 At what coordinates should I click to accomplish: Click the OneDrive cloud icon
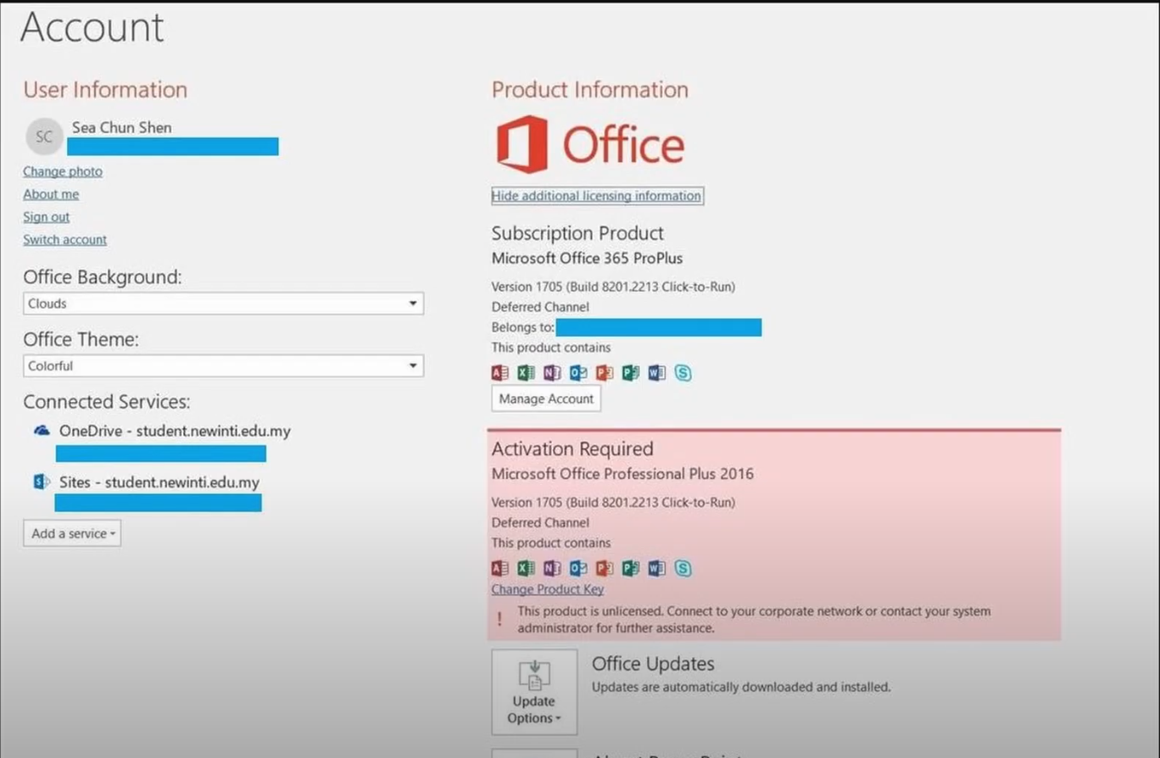[42, 431]
